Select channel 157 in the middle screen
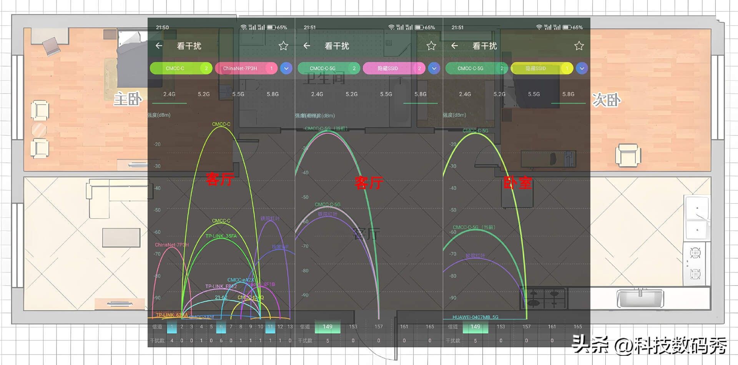 379,327
